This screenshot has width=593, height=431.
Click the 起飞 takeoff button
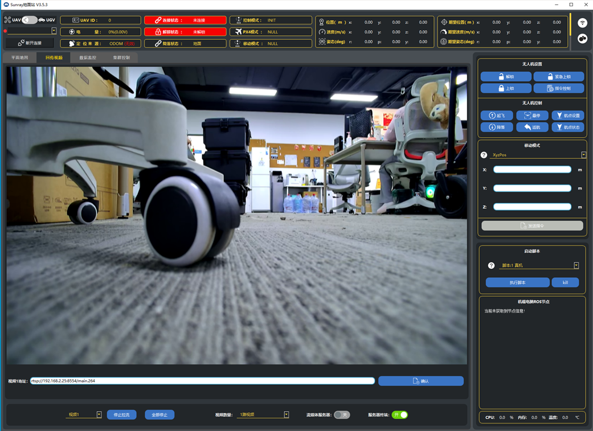pos(497,116)
